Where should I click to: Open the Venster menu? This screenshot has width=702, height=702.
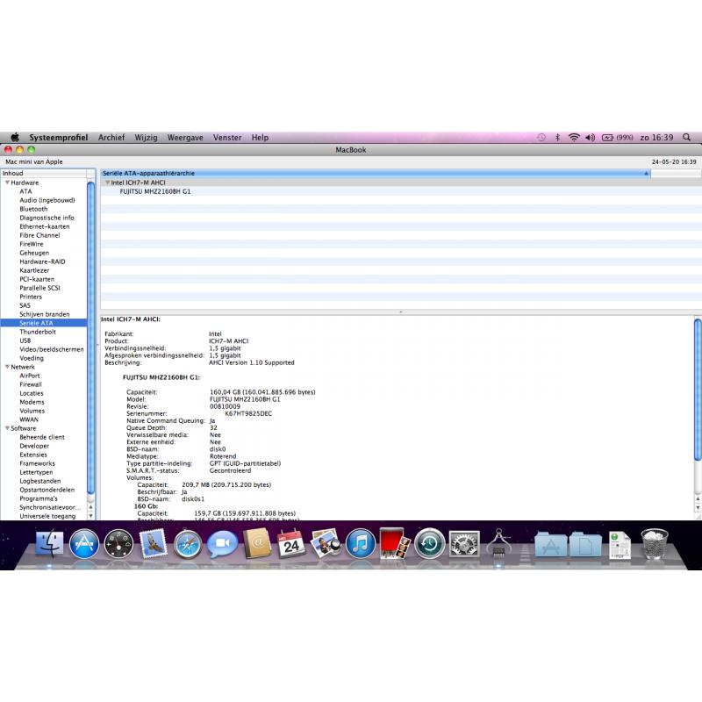227,138
